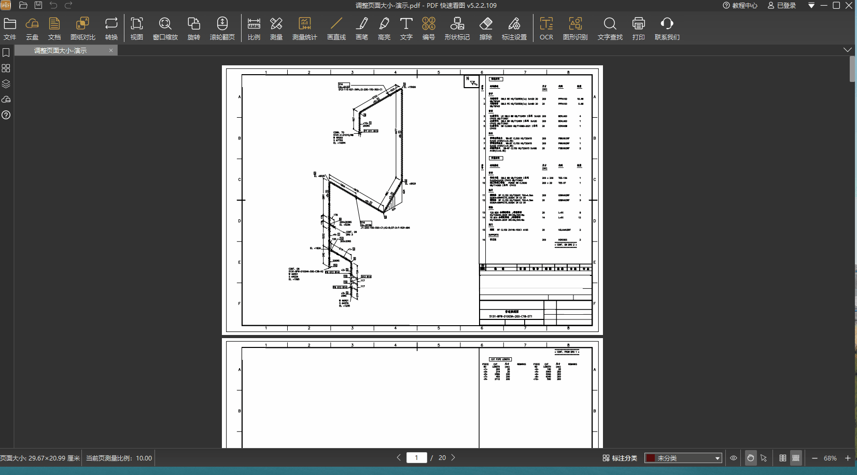Select the 擦除 eraser tool
Viewport: 857px width, 475px height.
pyautogui.click(x=486, y=29)
